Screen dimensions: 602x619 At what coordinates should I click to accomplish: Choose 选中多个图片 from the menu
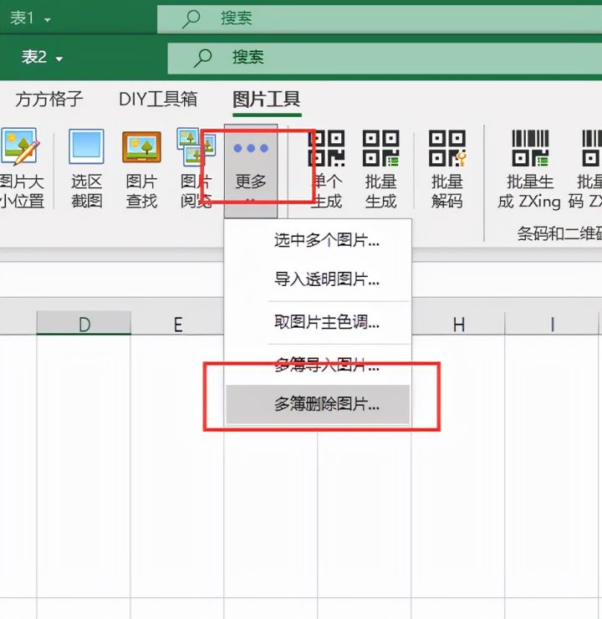pos(318,240)
